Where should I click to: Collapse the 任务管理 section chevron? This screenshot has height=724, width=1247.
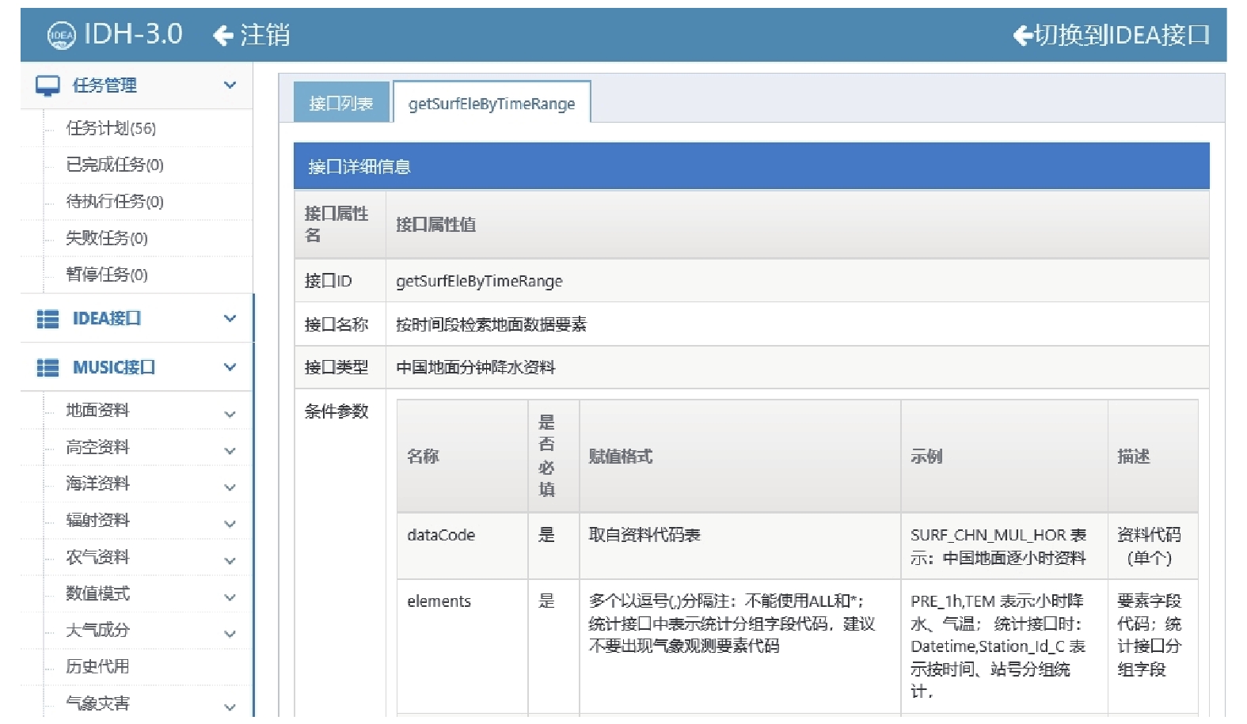pos(230,85)
